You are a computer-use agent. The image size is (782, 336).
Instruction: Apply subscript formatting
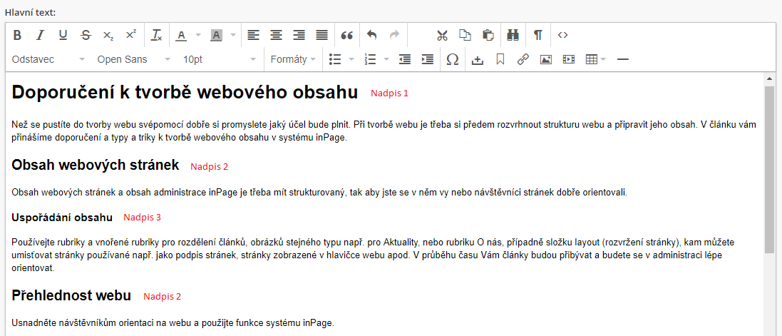[x=108, y=35]
